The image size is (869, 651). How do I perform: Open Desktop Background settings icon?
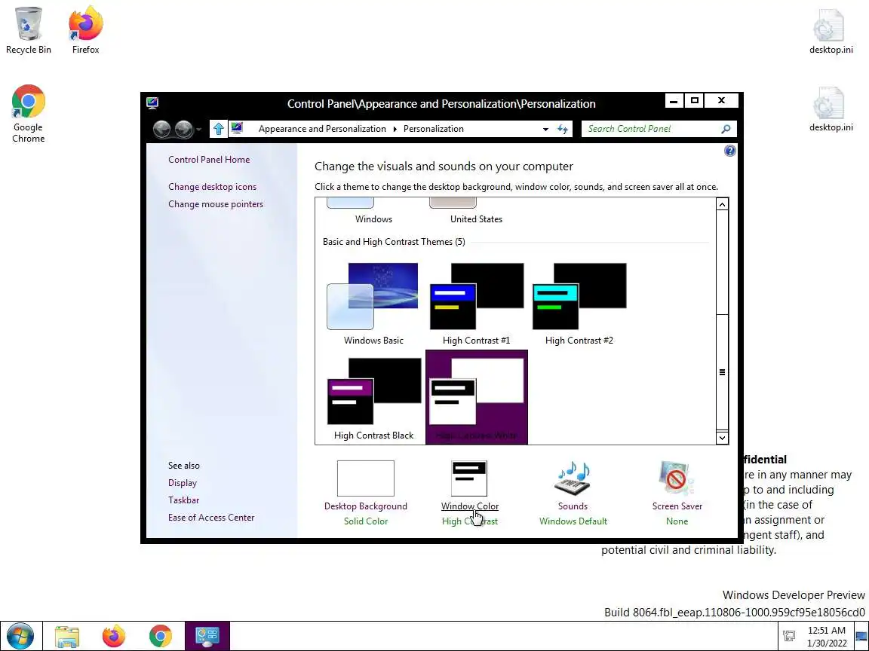point(366,478)
